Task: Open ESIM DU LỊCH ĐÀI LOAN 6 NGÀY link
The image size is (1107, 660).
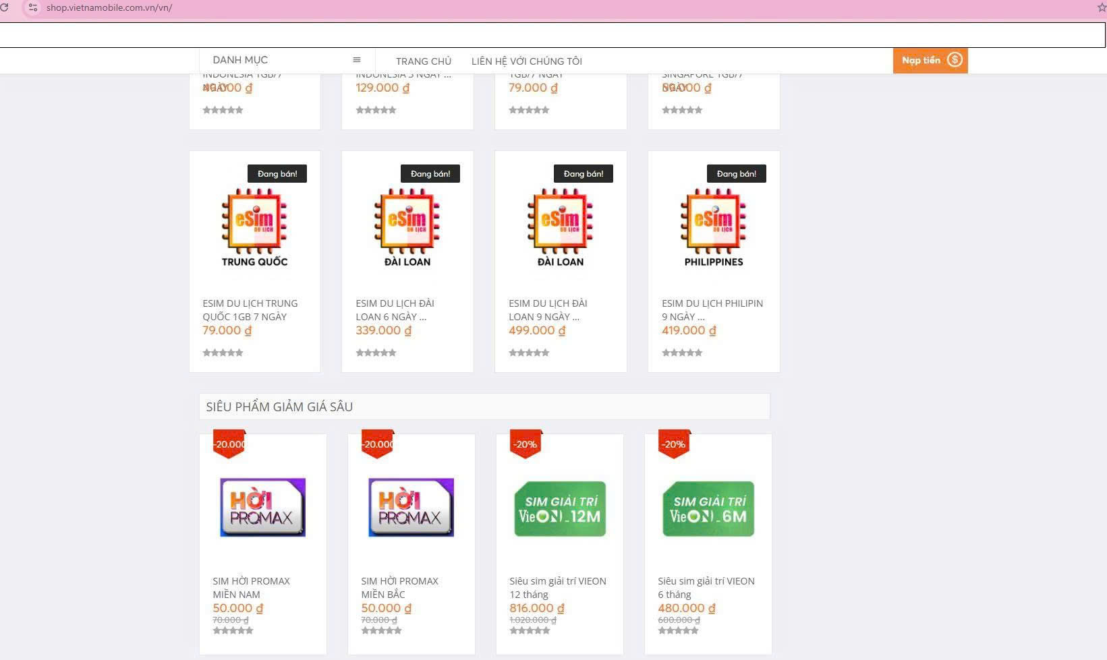Action: 395,310
